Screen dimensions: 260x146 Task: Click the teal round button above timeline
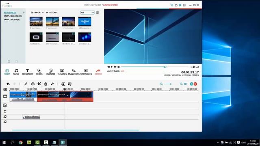pos(191,84)
